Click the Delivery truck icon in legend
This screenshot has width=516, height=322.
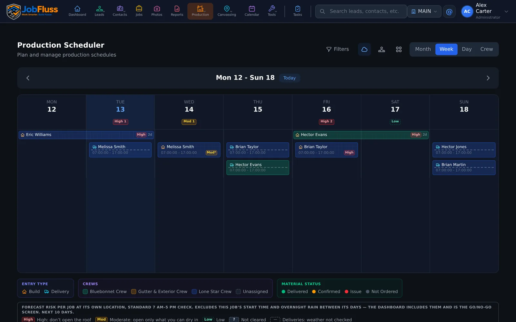[47, 292]
